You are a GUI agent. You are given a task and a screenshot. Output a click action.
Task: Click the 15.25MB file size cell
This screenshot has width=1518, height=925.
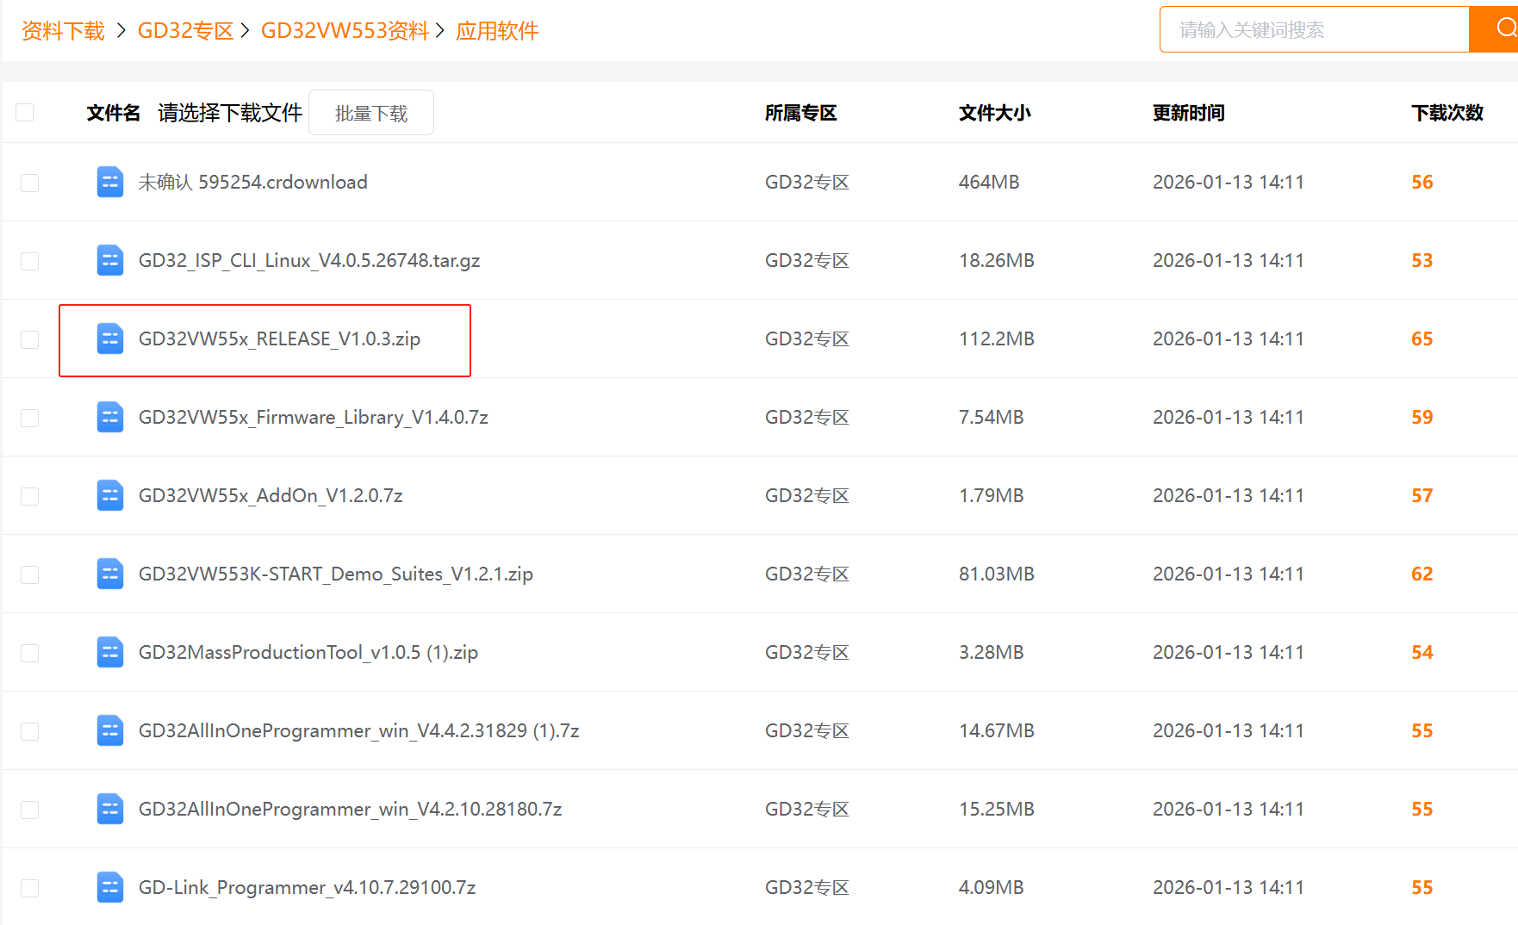tap(997, 809)
